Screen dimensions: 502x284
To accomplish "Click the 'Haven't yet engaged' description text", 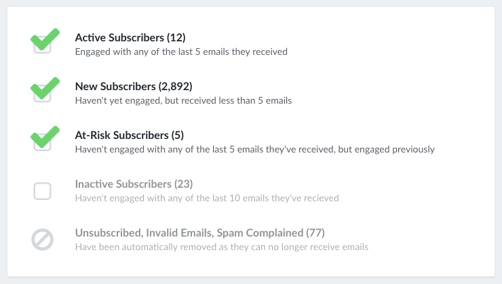I will click(x=183, y=101).
